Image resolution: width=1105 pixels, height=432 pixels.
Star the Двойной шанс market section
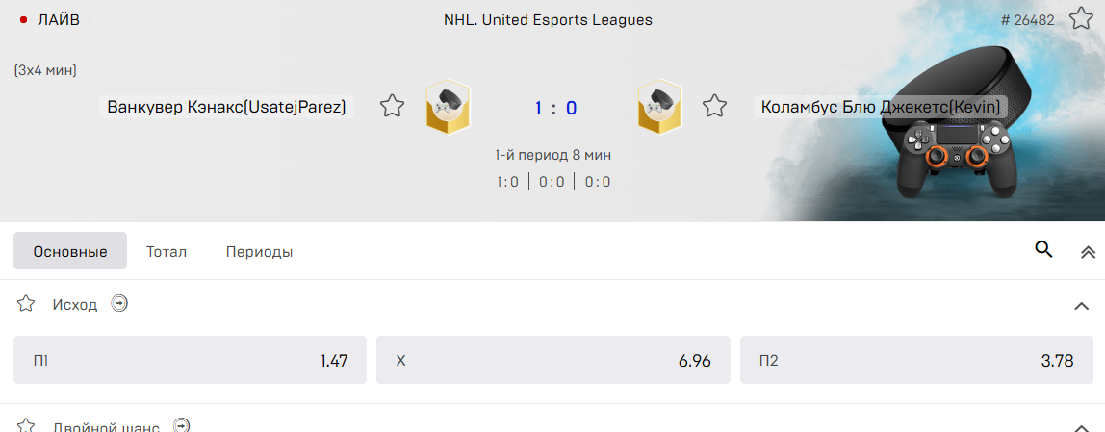(x=26, y=425)
